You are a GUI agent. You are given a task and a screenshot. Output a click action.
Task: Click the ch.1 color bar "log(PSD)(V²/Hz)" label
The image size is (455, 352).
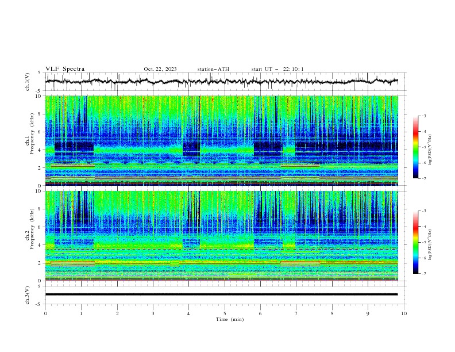click(x=430, y=150)
